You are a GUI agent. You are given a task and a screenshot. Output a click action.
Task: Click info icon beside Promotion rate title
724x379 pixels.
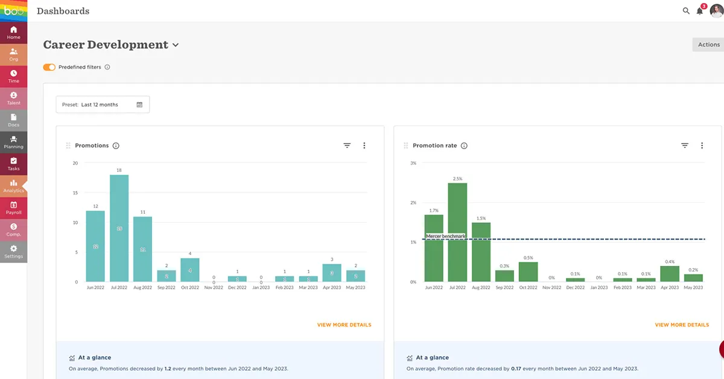(464, 145)
